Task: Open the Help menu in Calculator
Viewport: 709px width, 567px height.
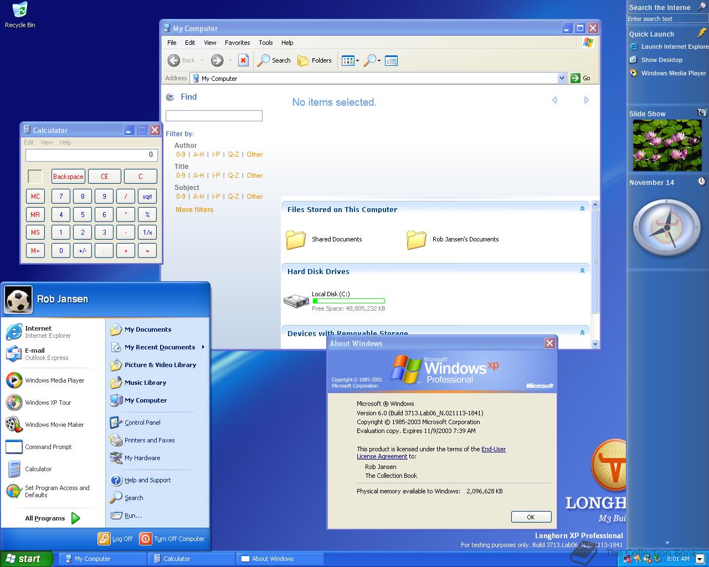Action: click(x=65, y=142)
